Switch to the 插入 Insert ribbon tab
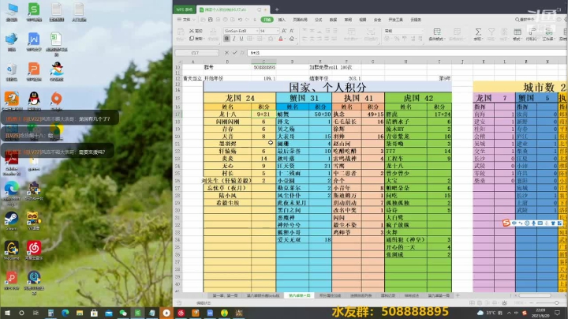This screenshot has width=568, height=319. point(282,20)
